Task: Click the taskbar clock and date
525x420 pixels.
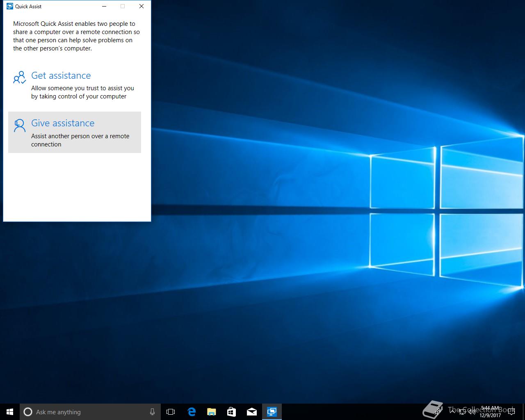Action: (x=490, y=412)
